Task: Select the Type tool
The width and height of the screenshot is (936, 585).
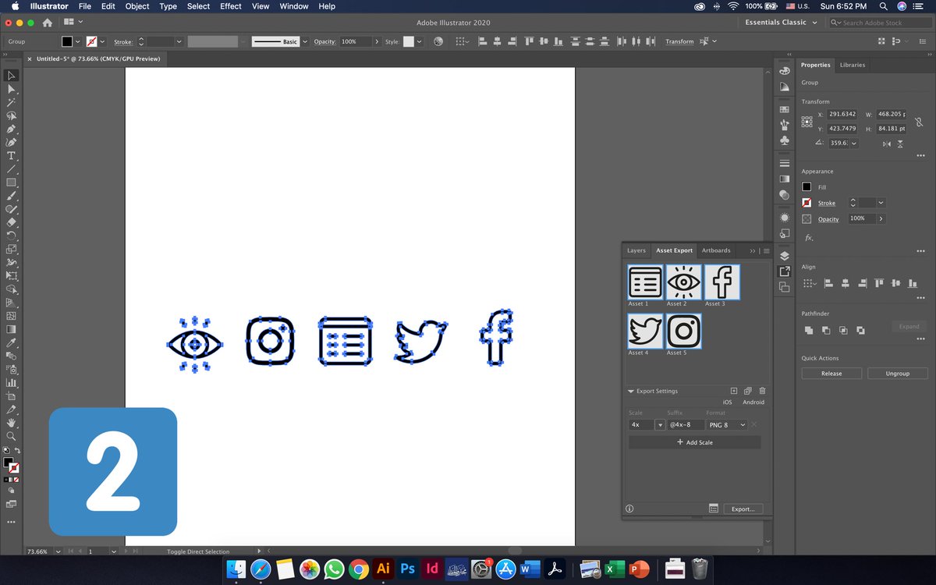Action: pyautogui.click(x=12, y=155)
